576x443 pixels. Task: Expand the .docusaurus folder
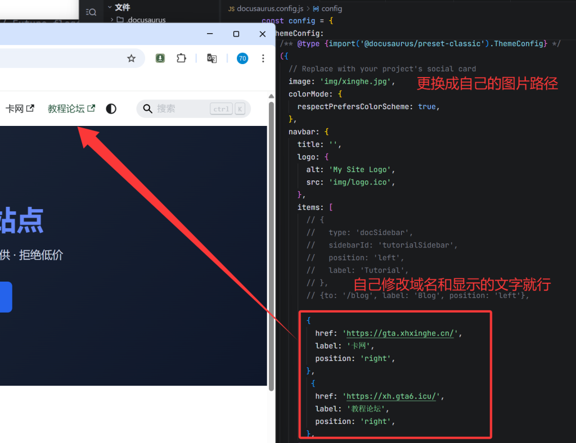click(112, 20)
